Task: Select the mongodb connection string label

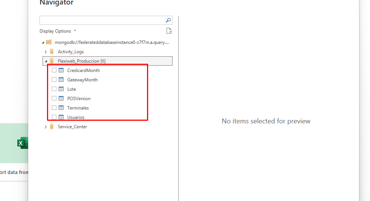Action: (112, 42)
